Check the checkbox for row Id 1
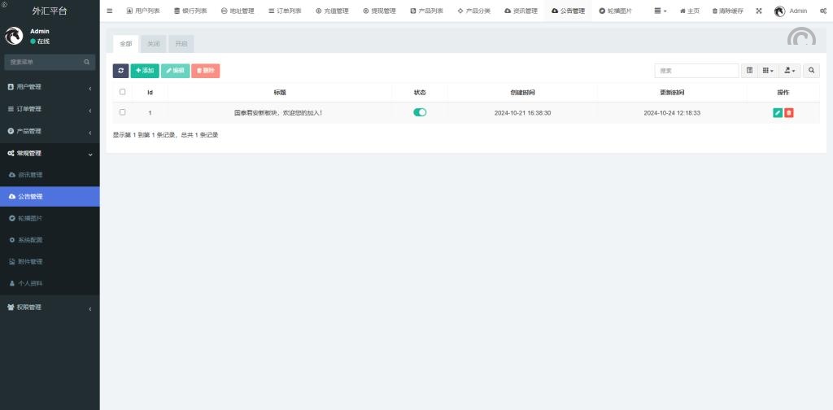The image size is (833, 410). 123,112
